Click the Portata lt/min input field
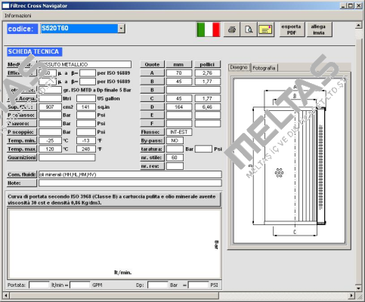Image resolution: width=365 pixels, height=302 pixels. point(39,285)
